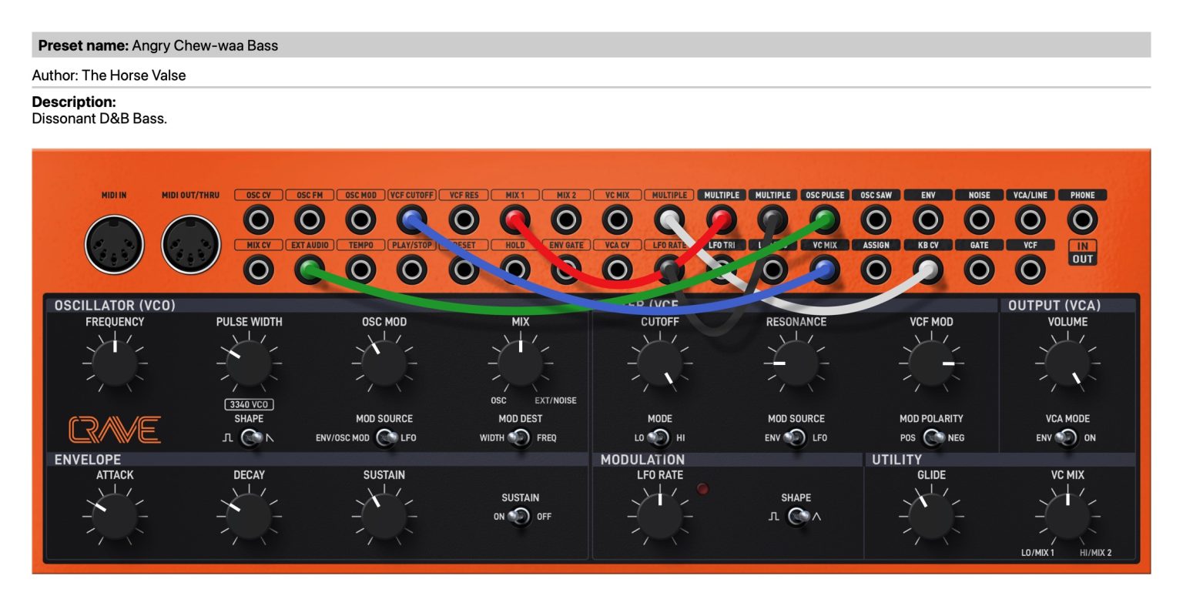Click the VCF RES patch jack
This screenshot has height=606, width=1183.
[x=464, y=220]
